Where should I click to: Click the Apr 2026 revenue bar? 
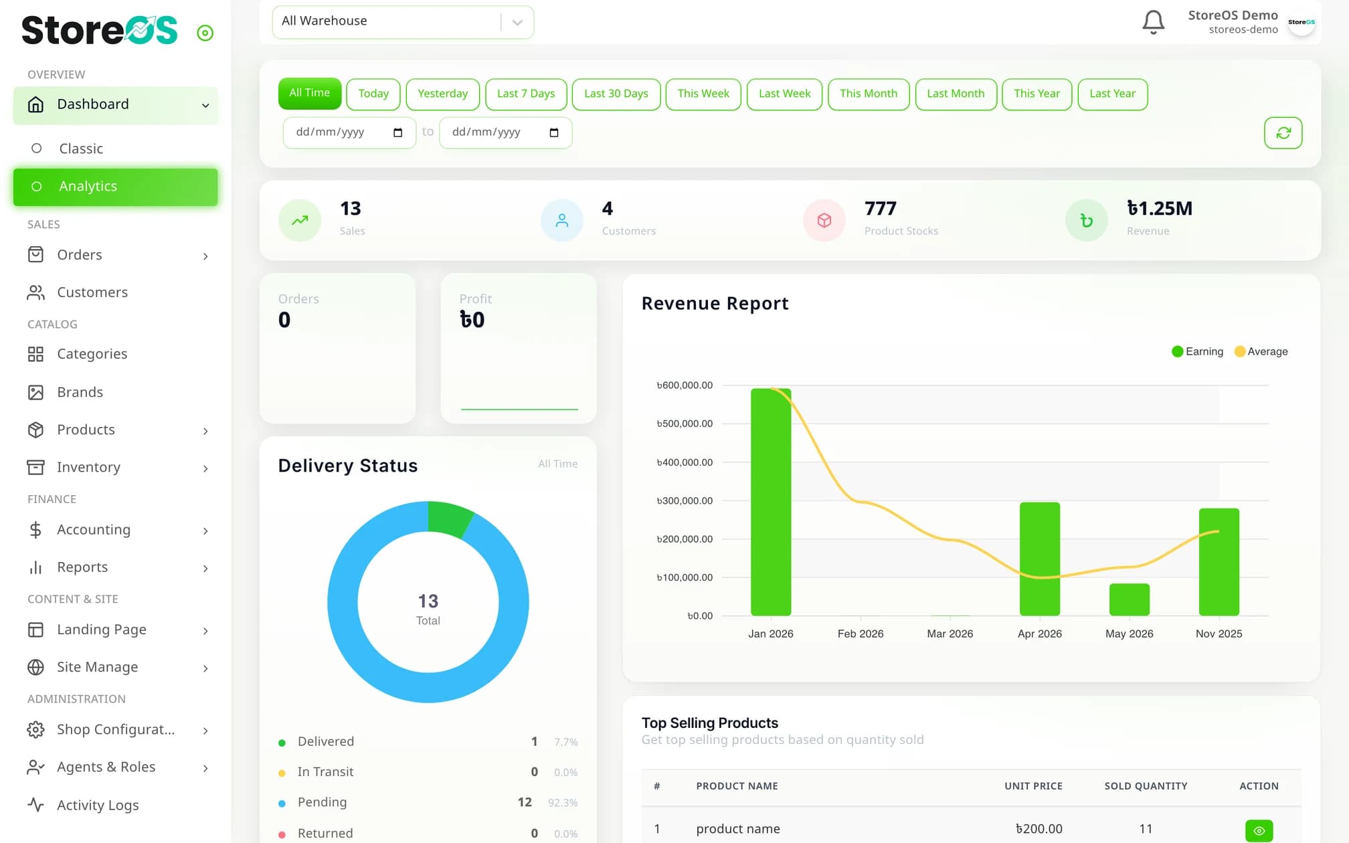click(x=1039, y=559)
